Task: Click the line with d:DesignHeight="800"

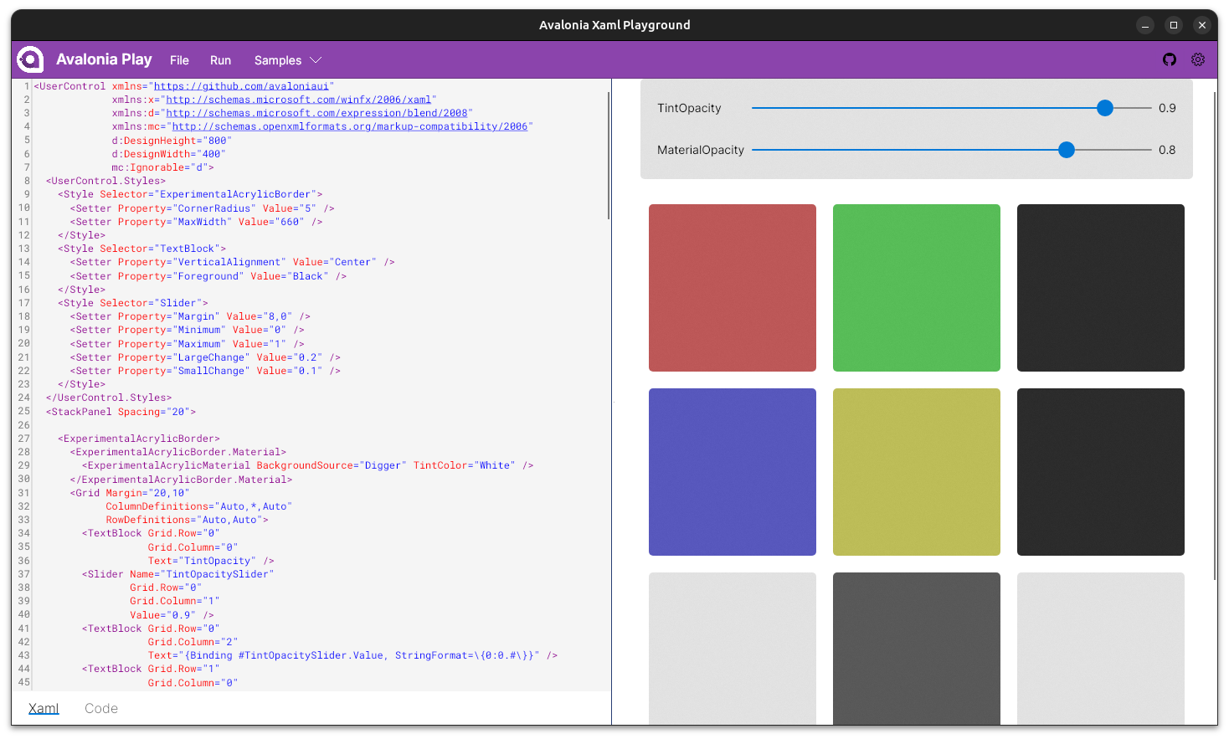Action: 170,141
